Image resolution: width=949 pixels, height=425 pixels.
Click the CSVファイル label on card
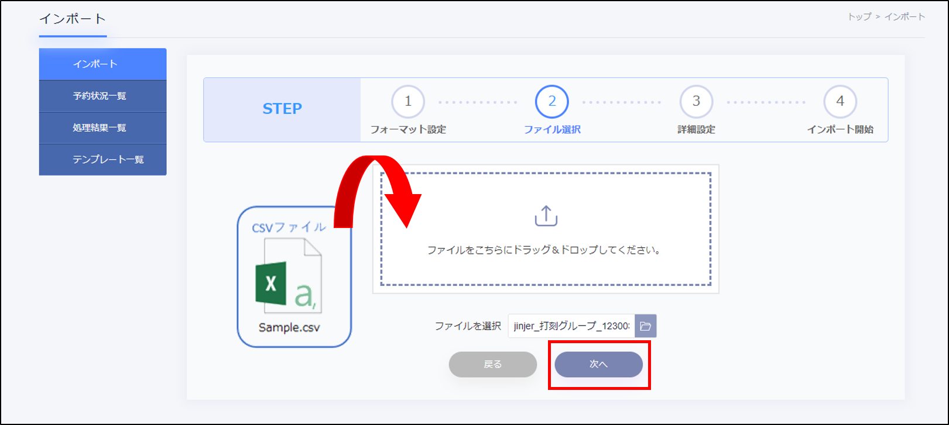[289, 227]
